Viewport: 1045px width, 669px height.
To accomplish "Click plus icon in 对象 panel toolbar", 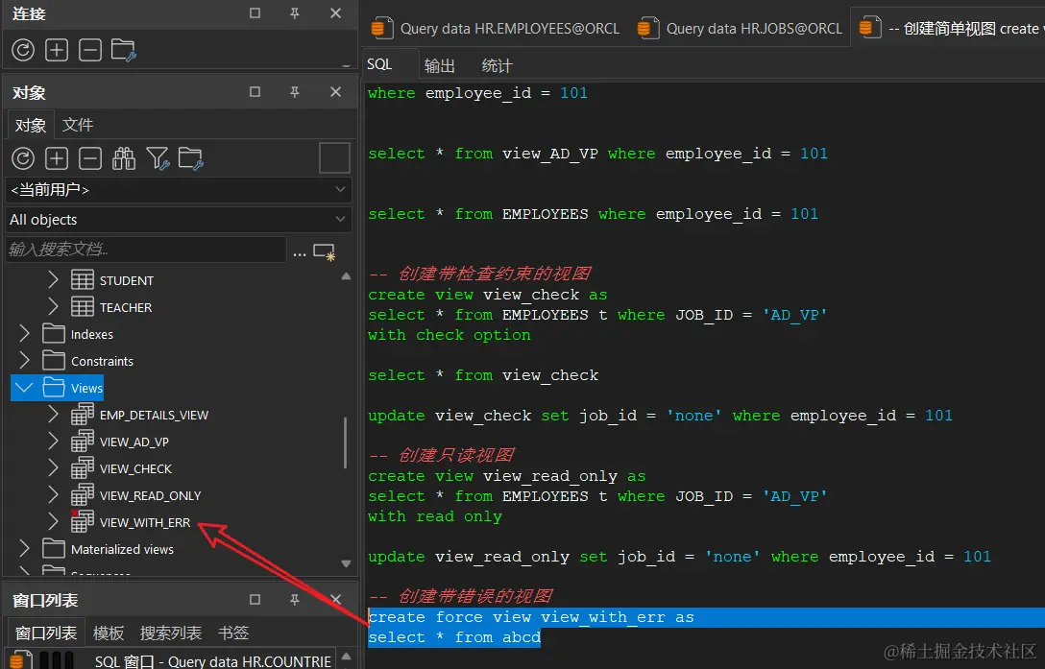I will (x=57, y=158).
